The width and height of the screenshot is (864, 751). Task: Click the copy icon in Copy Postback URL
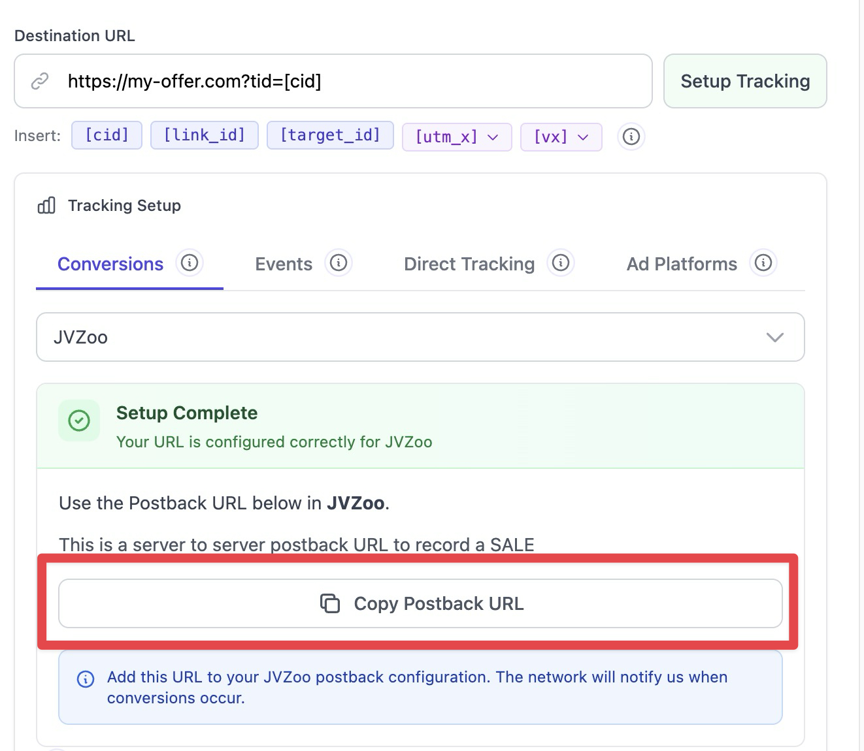[x=330, y=603]
